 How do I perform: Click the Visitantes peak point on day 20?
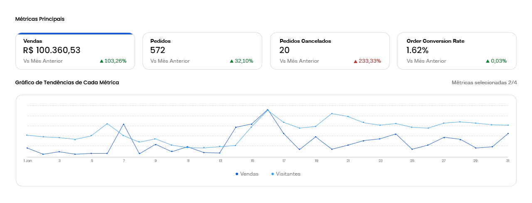tap(332, 113)
